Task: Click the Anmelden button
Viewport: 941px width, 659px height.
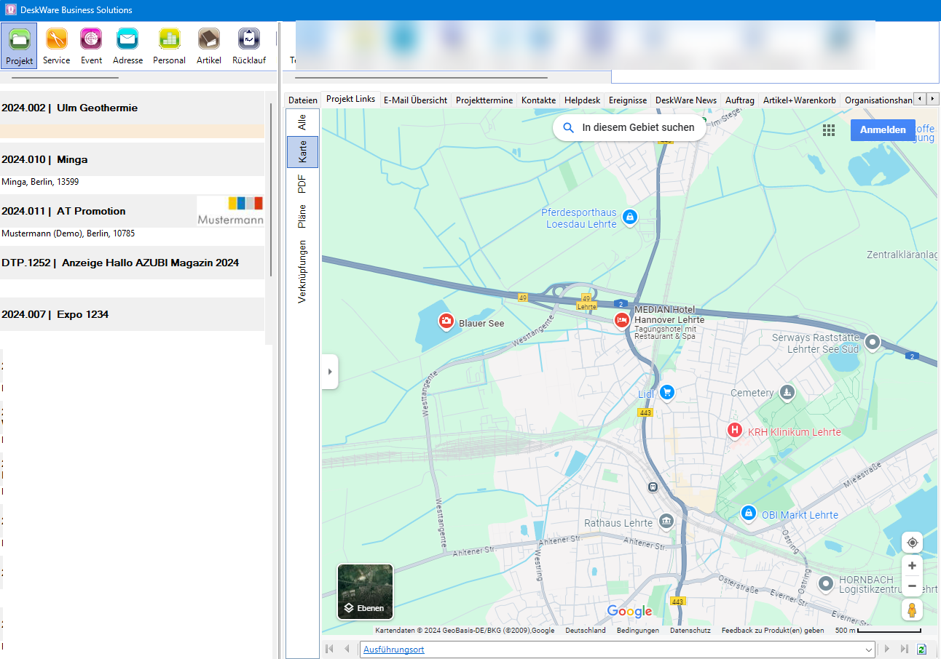Action: click(883, 130)
